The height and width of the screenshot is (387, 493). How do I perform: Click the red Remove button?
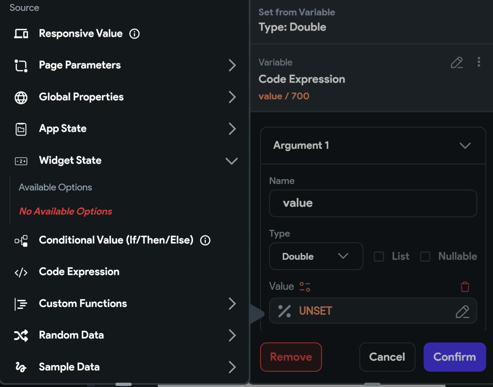click(x=291, y=357)
